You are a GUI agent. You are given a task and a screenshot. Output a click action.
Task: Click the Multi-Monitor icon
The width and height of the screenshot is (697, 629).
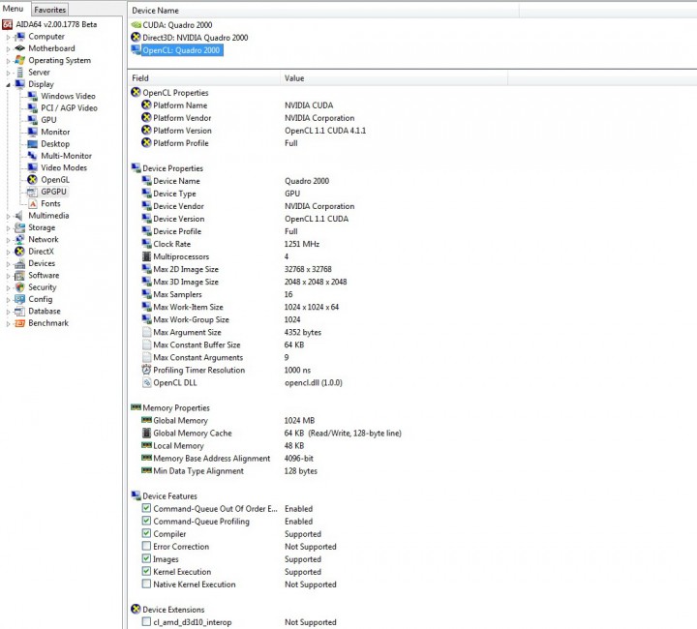click(33, 156)
